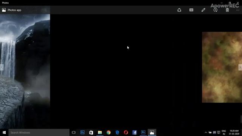This screenshot has width=242, height=136.
Task: Click the Share icon in Photos toolbar
Action: click(x=179, y=10)
